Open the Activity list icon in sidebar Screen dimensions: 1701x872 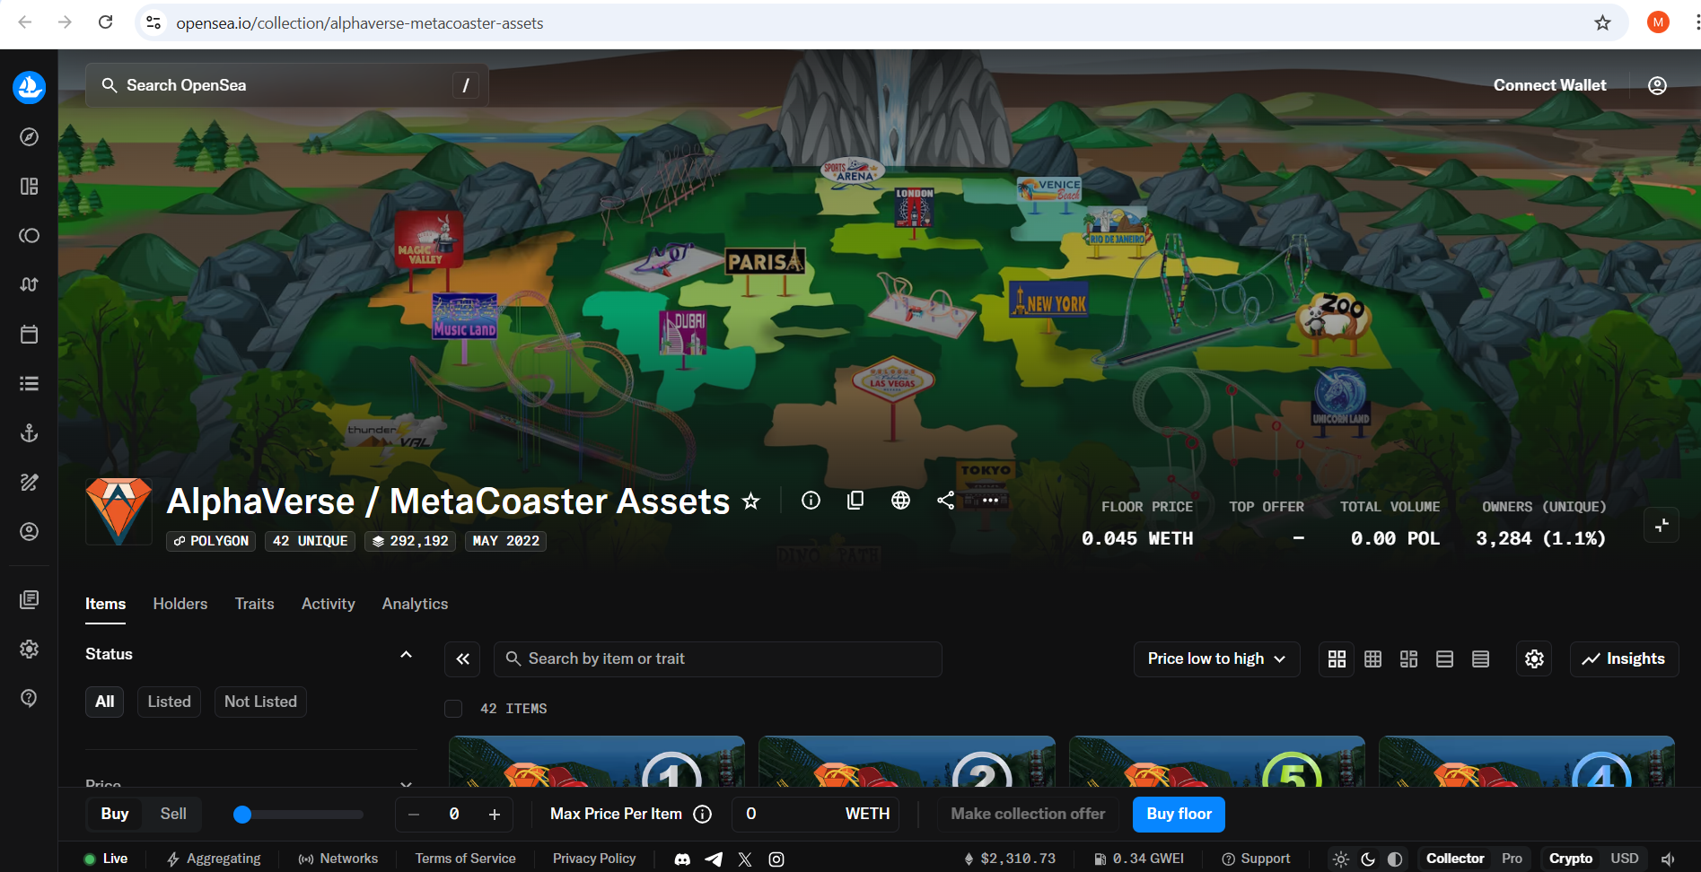[29, 383]
